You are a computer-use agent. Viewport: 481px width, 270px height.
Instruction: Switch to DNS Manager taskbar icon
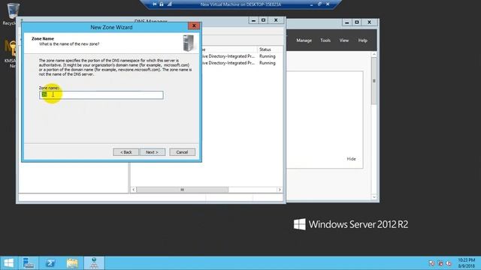(x=94, y=263)
